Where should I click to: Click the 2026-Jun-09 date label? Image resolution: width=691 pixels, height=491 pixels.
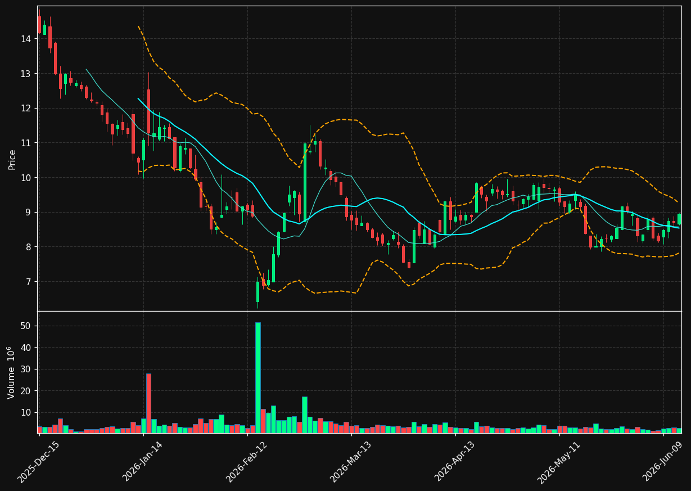click(x=662, y=462)
